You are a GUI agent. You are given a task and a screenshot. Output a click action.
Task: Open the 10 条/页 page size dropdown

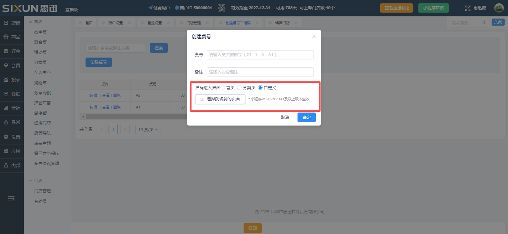tap(149, 130)
